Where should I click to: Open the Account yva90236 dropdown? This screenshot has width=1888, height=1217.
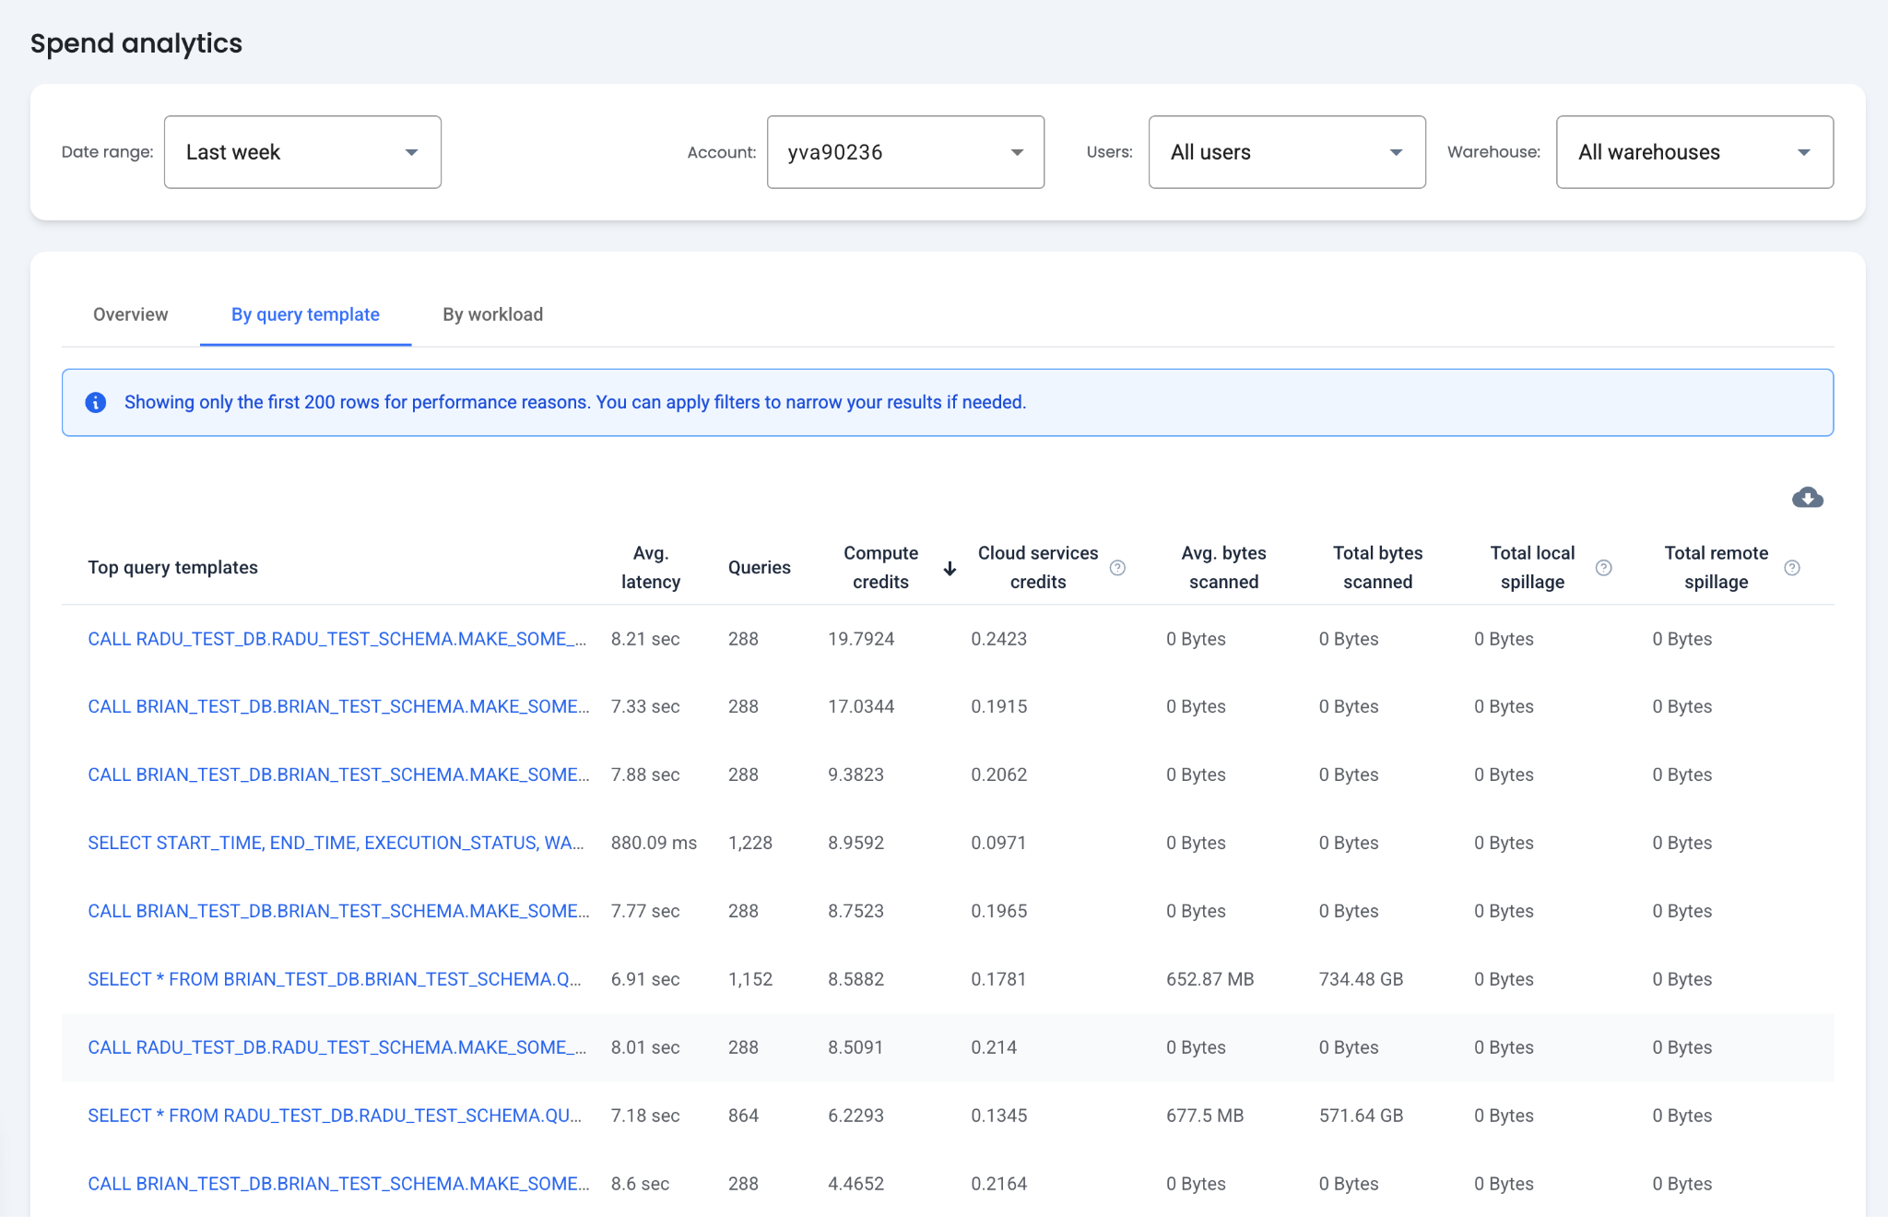pos(904,152)
